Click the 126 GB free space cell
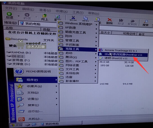Viewport: 153px width, 128px height. point(129,66)
